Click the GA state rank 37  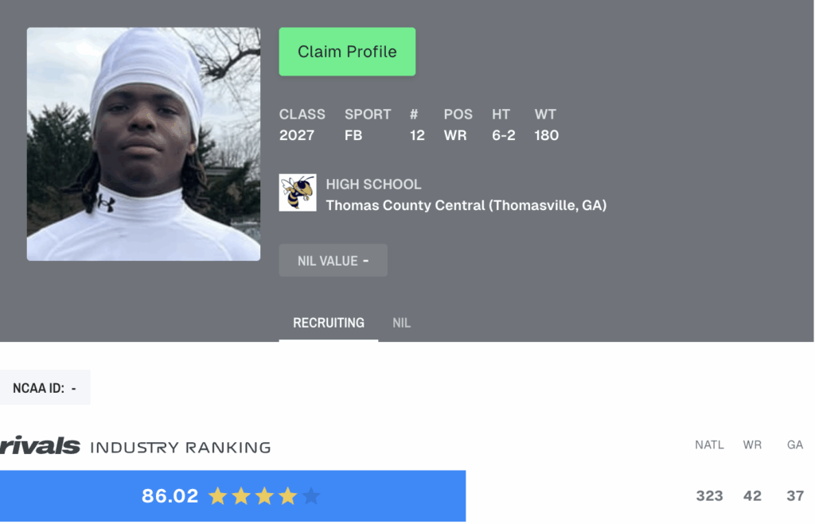(795, 496)
